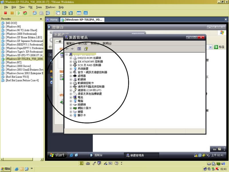Click the host quick launch Internet Explorer icon
The width and height of the screenshot is (229, 172).
(17, 169)
